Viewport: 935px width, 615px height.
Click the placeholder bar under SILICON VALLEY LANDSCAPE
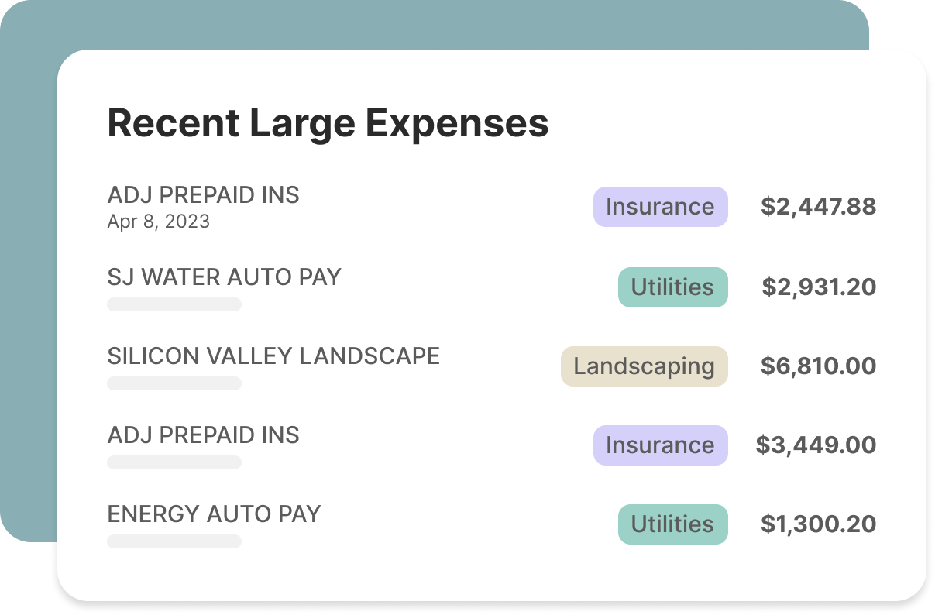click(x=174, y=383)
